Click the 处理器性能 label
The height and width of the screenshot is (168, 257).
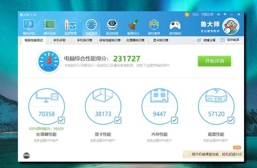pyautogui.click(x=46, y=134)
